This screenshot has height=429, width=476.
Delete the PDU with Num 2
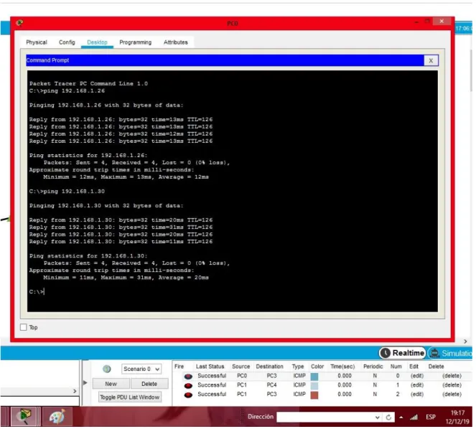coord(452,394)
